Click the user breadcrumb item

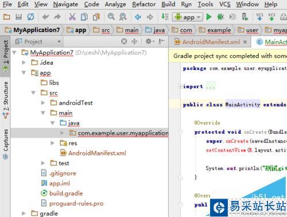(x=248, y=30)
